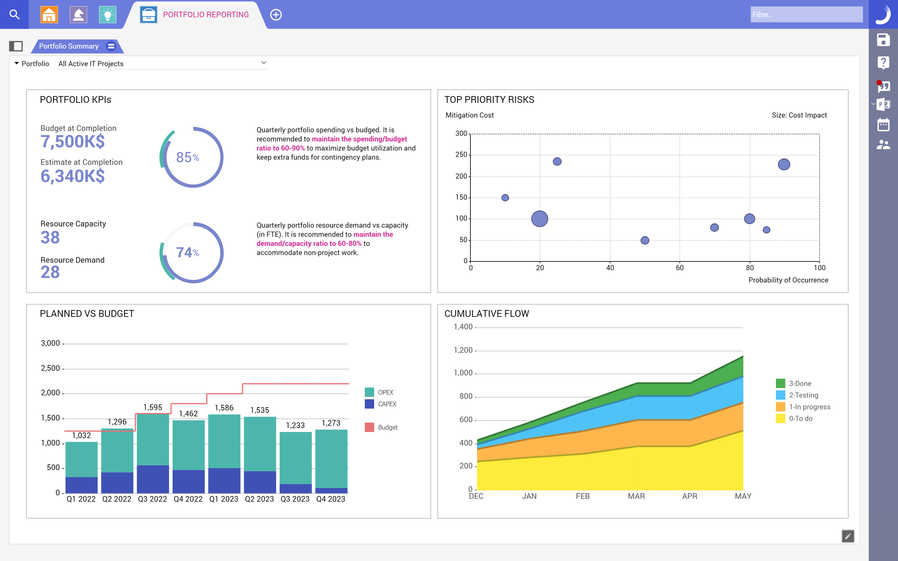Select the orange Home icon
The width and height of the screenshot is (898, 561).
tap(49, 14)
